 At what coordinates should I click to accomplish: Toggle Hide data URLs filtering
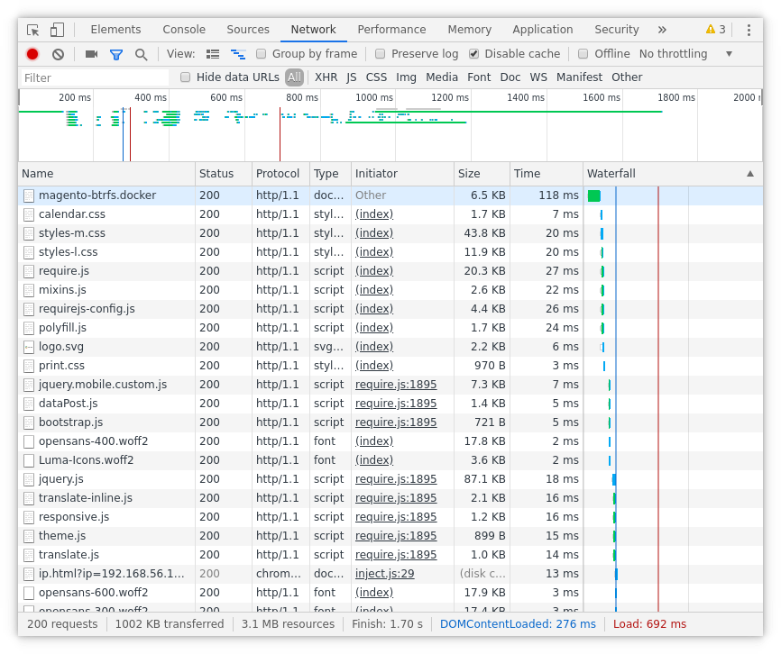(185, 77)
